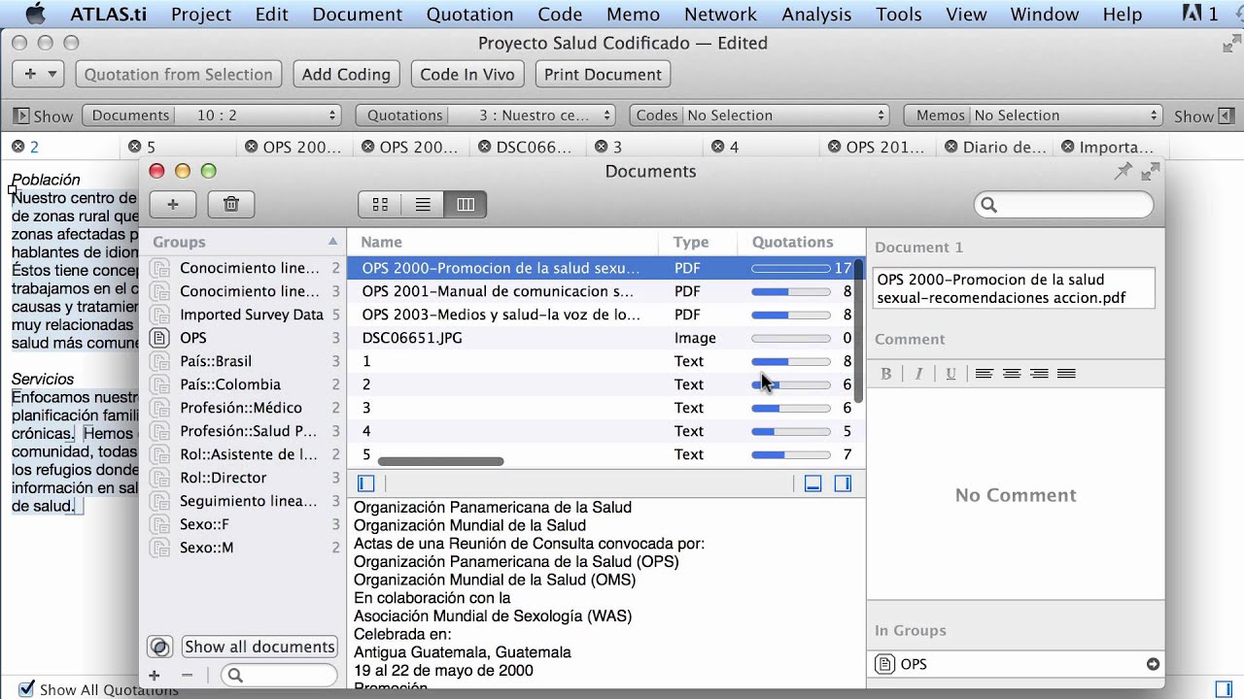
Task: Click the horizontal scrollbar under document list
Action: (440, 461)
